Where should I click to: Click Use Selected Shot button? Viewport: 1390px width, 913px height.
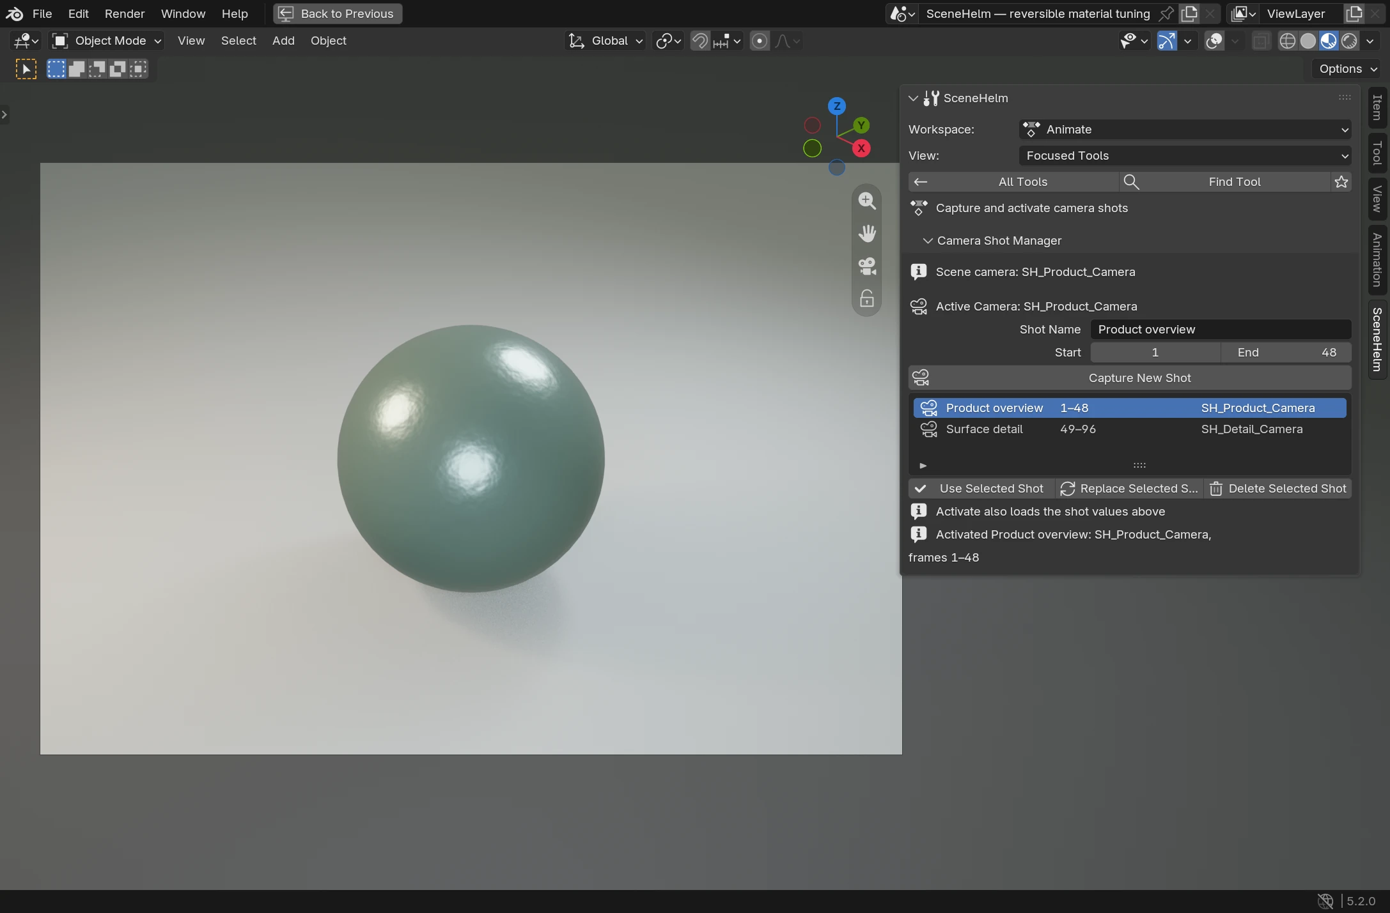[981, 489]
